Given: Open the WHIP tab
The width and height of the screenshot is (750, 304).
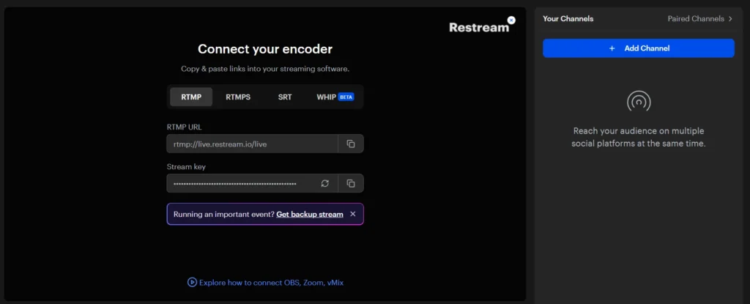Looking at the screenshot, I should click(x=326, y=97).
